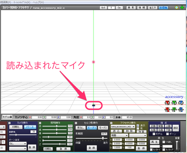Click the モデル編 mode button
The image size is (187, 153).
pos(7,117)
